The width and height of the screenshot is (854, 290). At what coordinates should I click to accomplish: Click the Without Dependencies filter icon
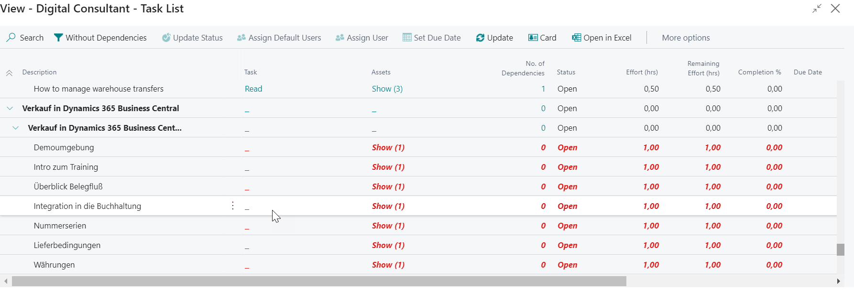point(58,38)
